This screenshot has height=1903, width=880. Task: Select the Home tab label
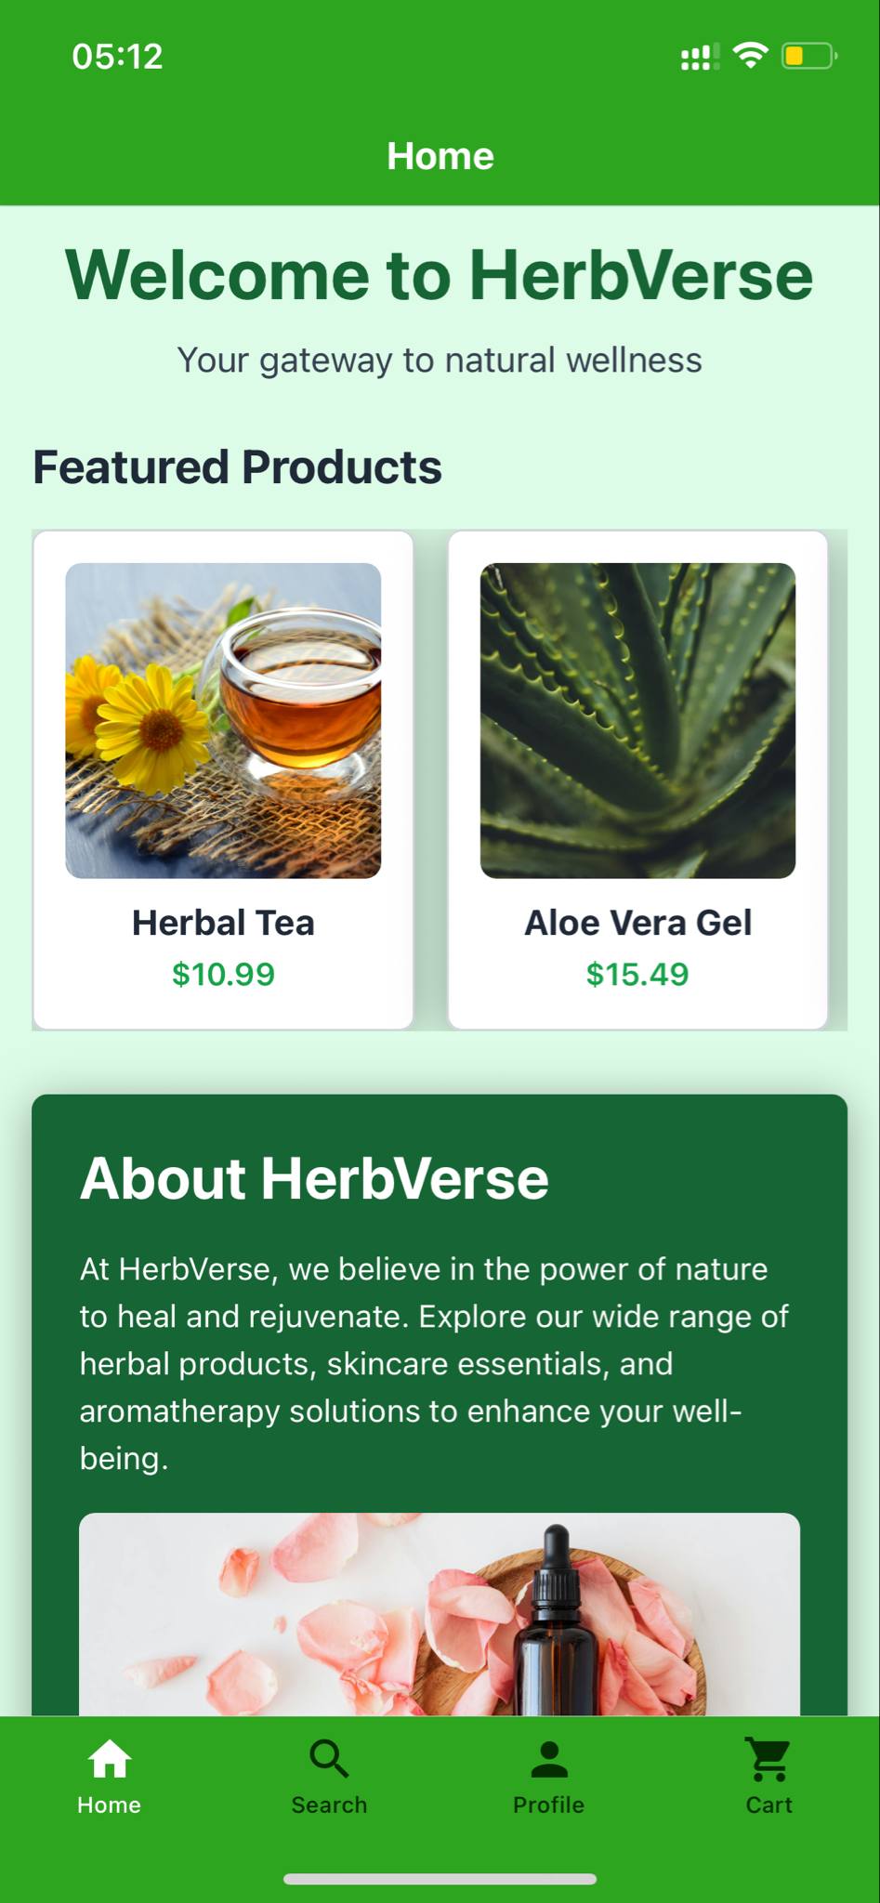109,1805
